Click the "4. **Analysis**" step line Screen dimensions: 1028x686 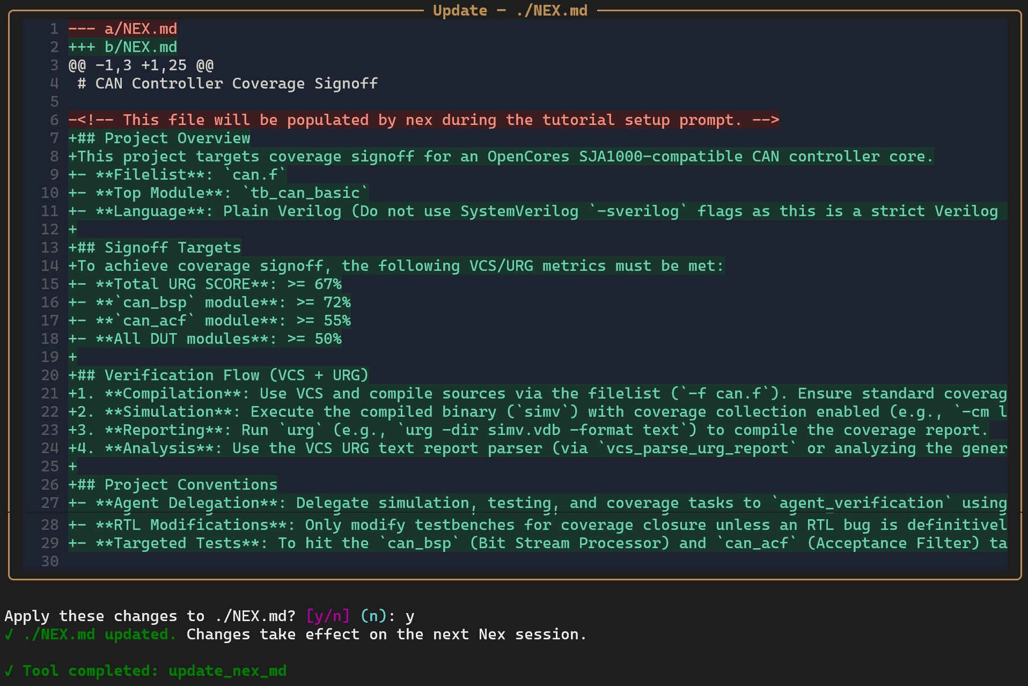tap(538, 448)
